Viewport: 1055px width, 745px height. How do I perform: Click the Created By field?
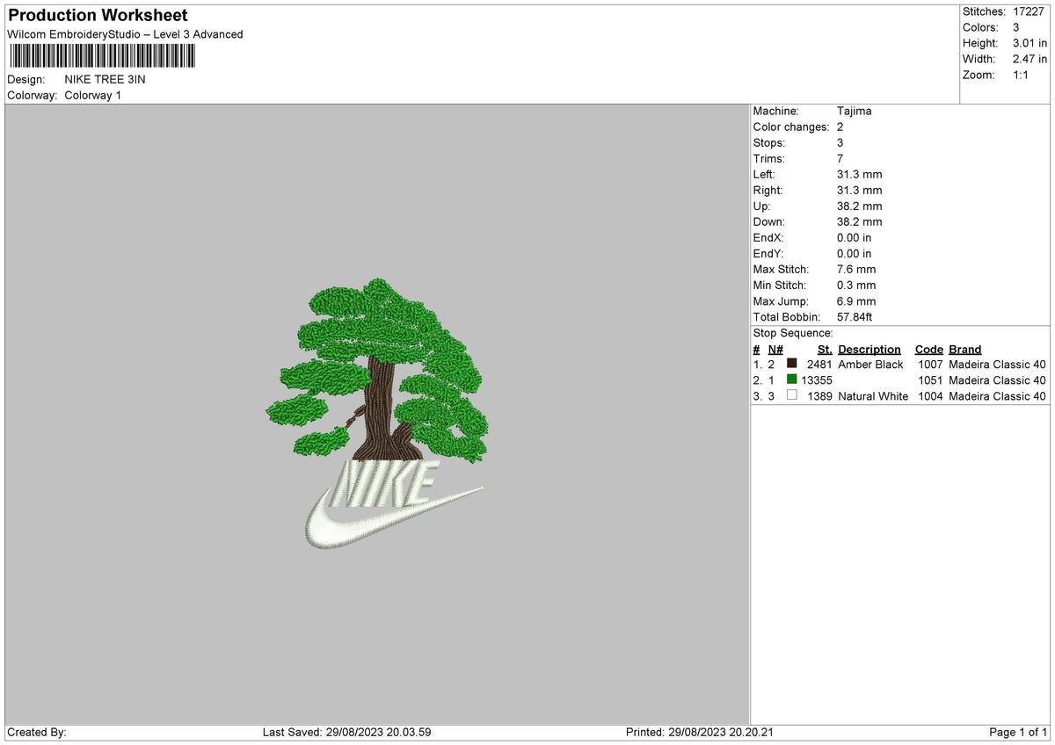(35, 731)
